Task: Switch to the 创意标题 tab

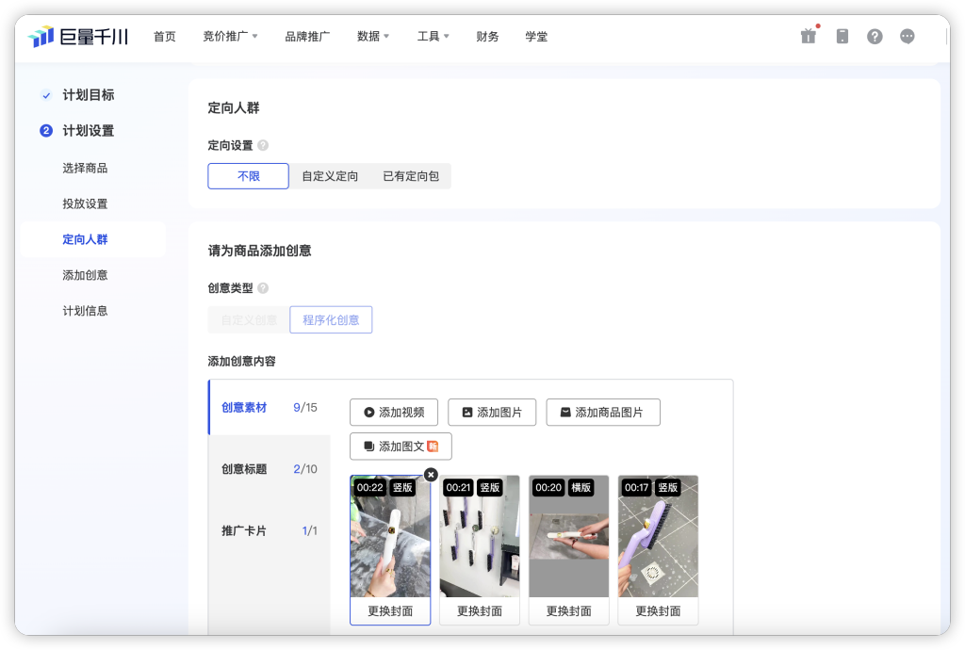Action: (x=269, y=469)
